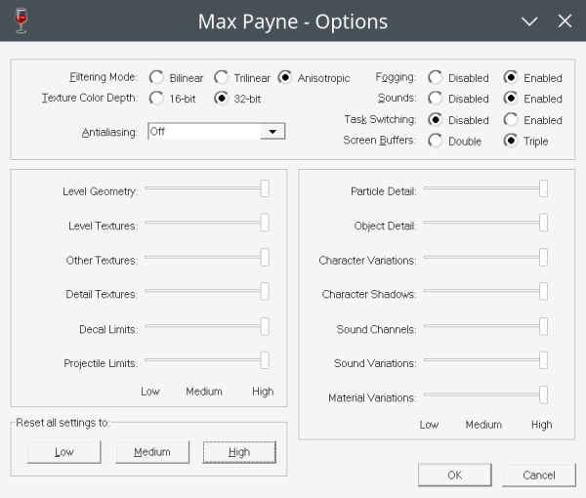Click the Task Switching label
The width and height of the screenshot is (586, 498).
click(380, 119)
